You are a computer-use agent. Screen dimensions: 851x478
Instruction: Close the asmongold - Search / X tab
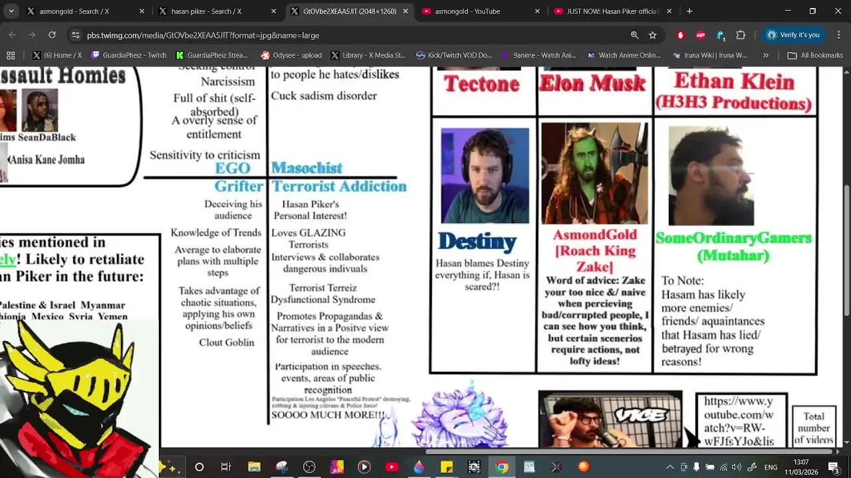coord(142,11)
